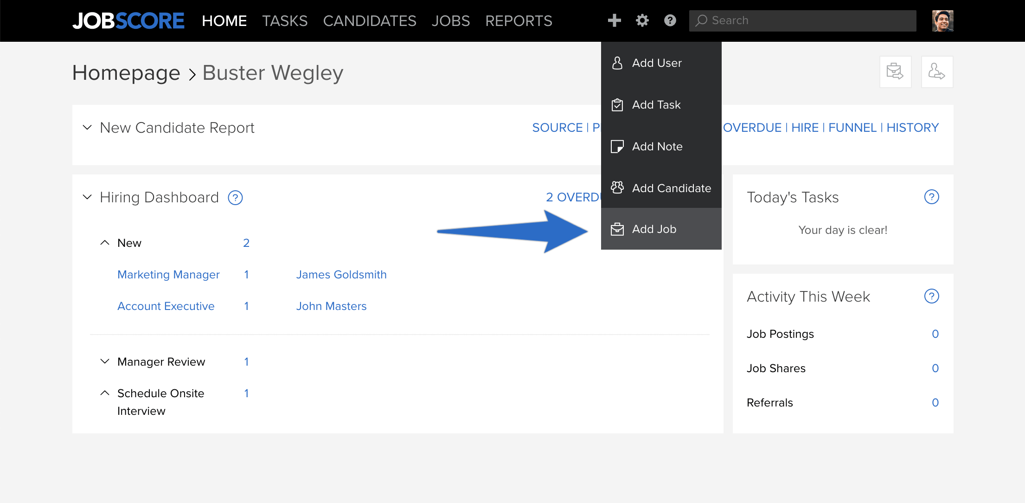
Task: Click the Add Candidate people icon
Action: 617,187
